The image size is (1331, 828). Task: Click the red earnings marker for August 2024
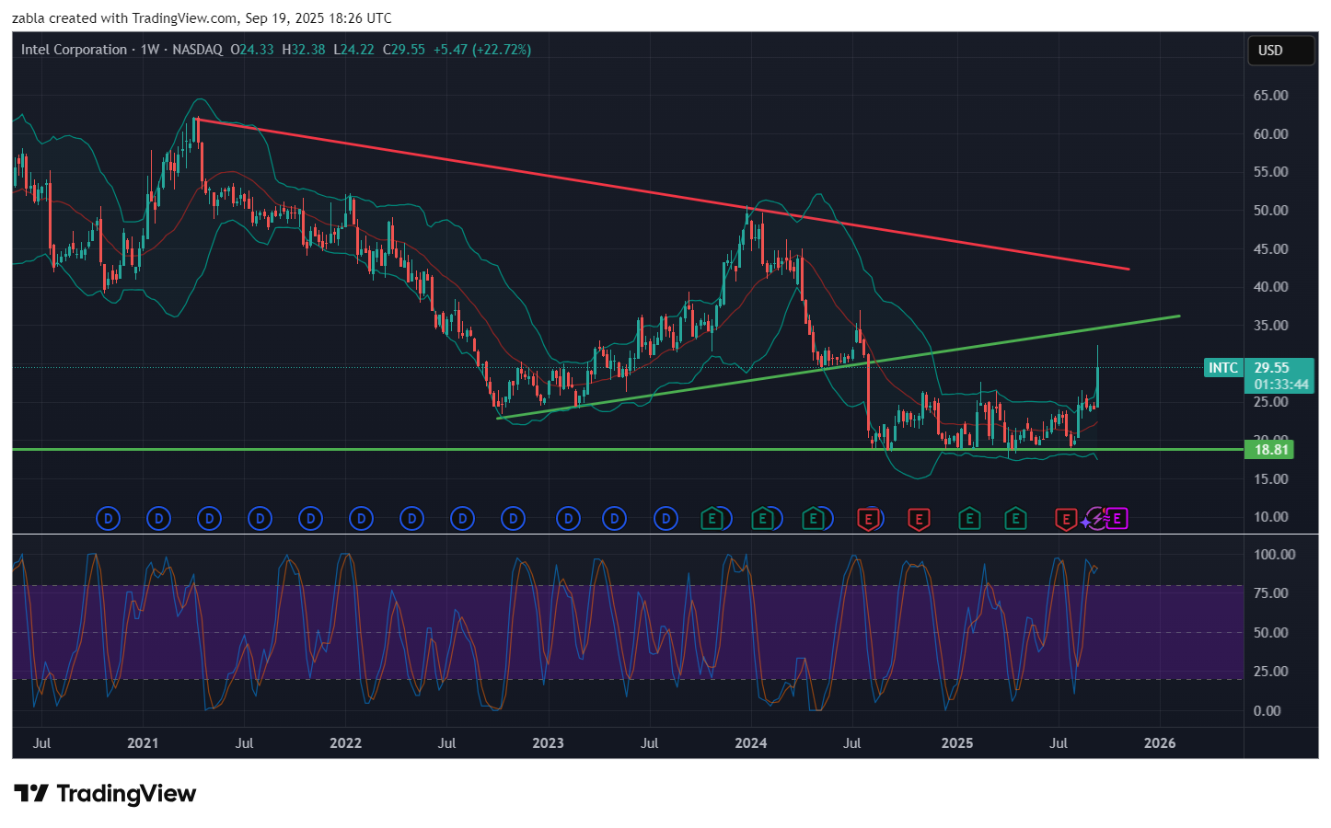coord(868,520)
